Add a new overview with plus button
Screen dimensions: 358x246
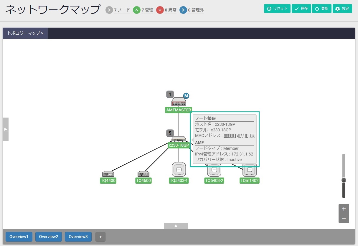click(100, 237)
